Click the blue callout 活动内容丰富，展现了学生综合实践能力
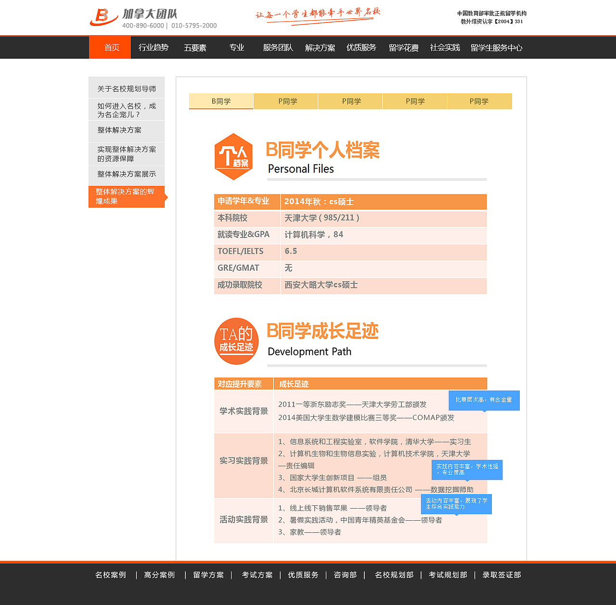The image size is (616, 605). coord(456,504)
